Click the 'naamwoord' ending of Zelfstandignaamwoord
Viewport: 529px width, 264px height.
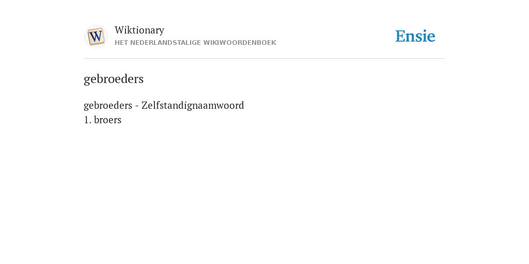[x=221, y=105]
